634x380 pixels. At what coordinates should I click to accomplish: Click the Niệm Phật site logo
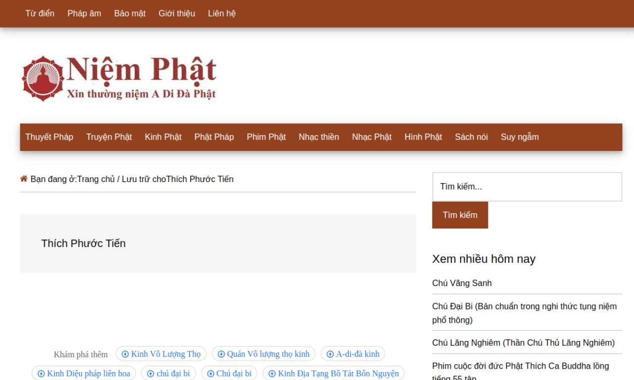click(x=119, y=78)
